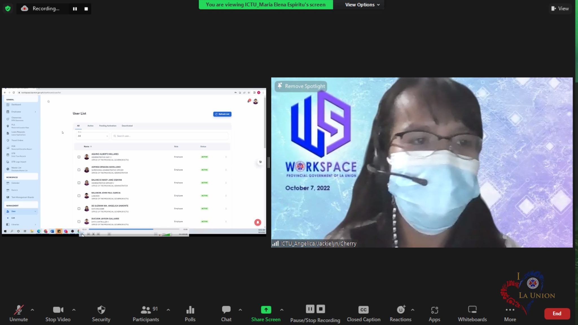Viewport: 578px width, 325px height.
Task: Reload the page in shared browser
Action: click(x=14, y=93)
